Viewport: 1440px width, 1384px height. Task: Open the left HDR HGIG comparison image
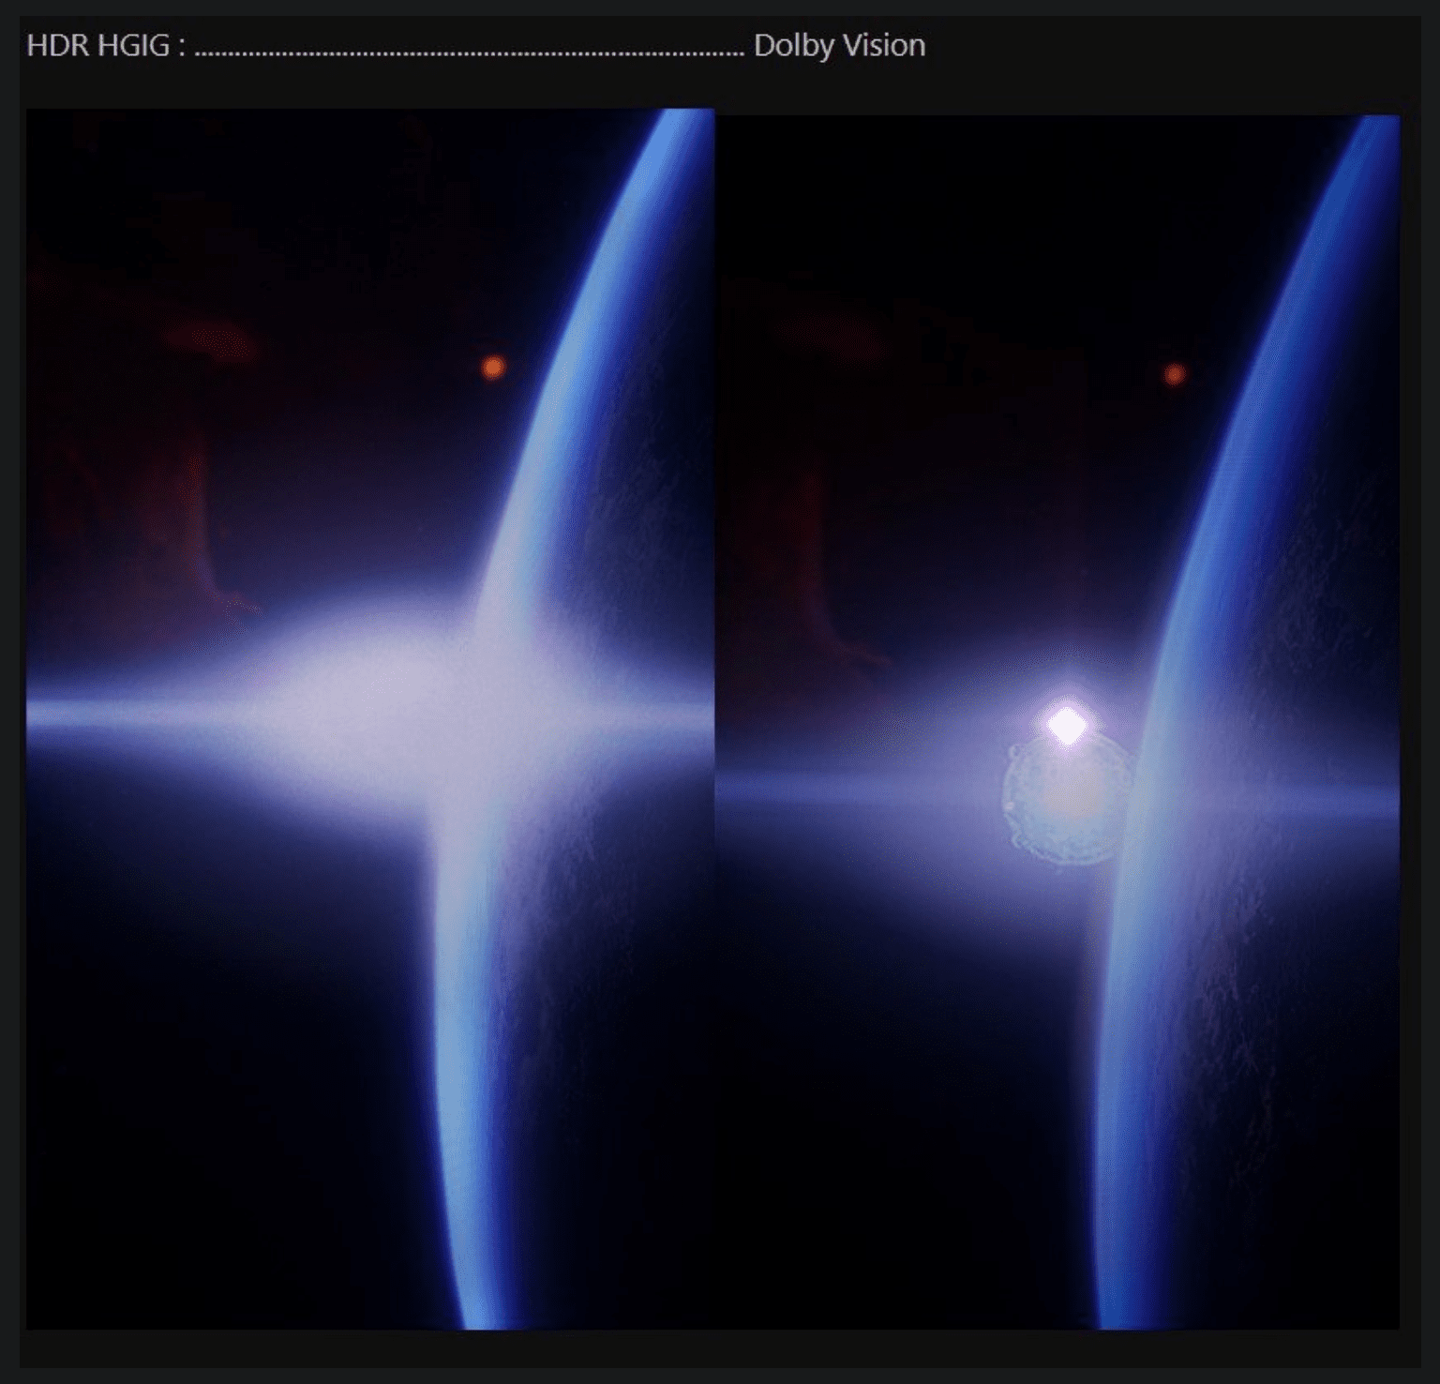[x=370, y=718]
